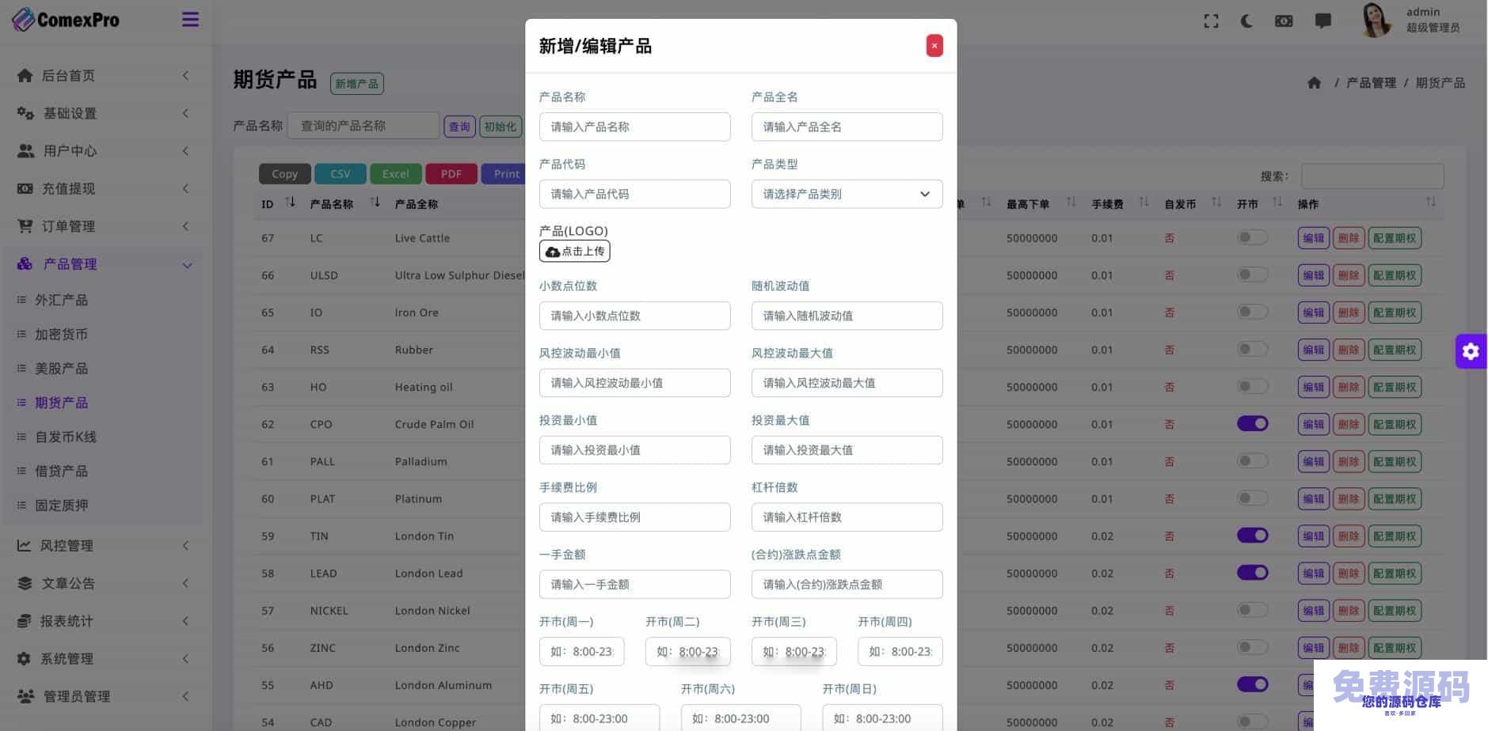This screenshot has width=1488, height=731.
Task: Click the 查询 search button
Action: coord(459,127)
